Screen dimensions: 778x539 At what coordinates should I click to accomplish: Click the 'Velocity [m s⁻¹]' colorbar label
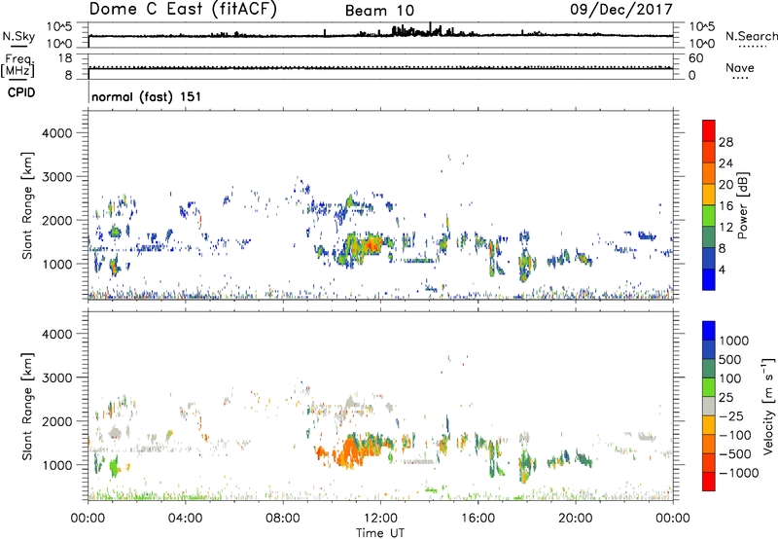click(x=768, y=406)
